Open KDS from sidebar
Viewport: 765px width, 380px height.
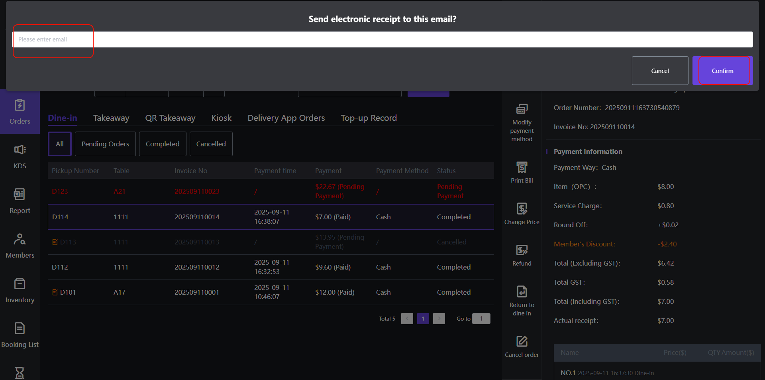click(20, 150)
